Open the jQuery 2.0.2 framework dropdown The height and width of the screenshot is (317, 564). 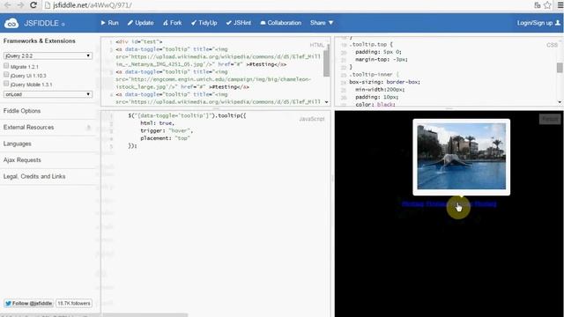(48, 55)
